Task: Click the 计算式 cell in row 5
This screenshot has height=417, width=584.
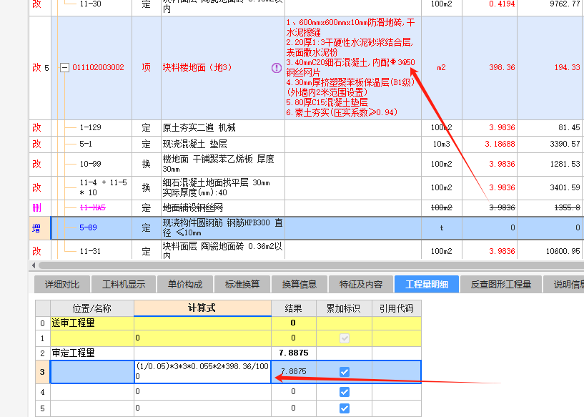Action: pos(202,408)
